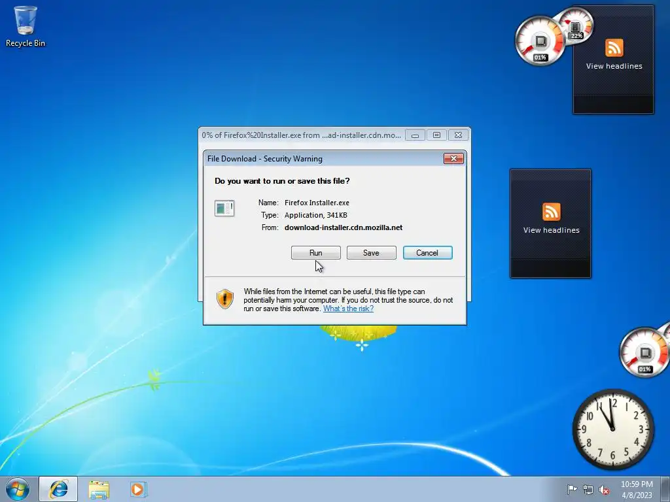Open the taskbar clock showing 10:59 PM
Image resolution: width=670 pixels, height=502 pixels.
point(637,490)
